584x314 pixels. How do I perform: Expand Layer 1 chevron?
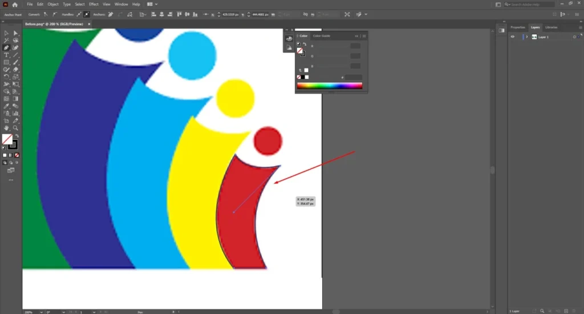tap(526, 37)
